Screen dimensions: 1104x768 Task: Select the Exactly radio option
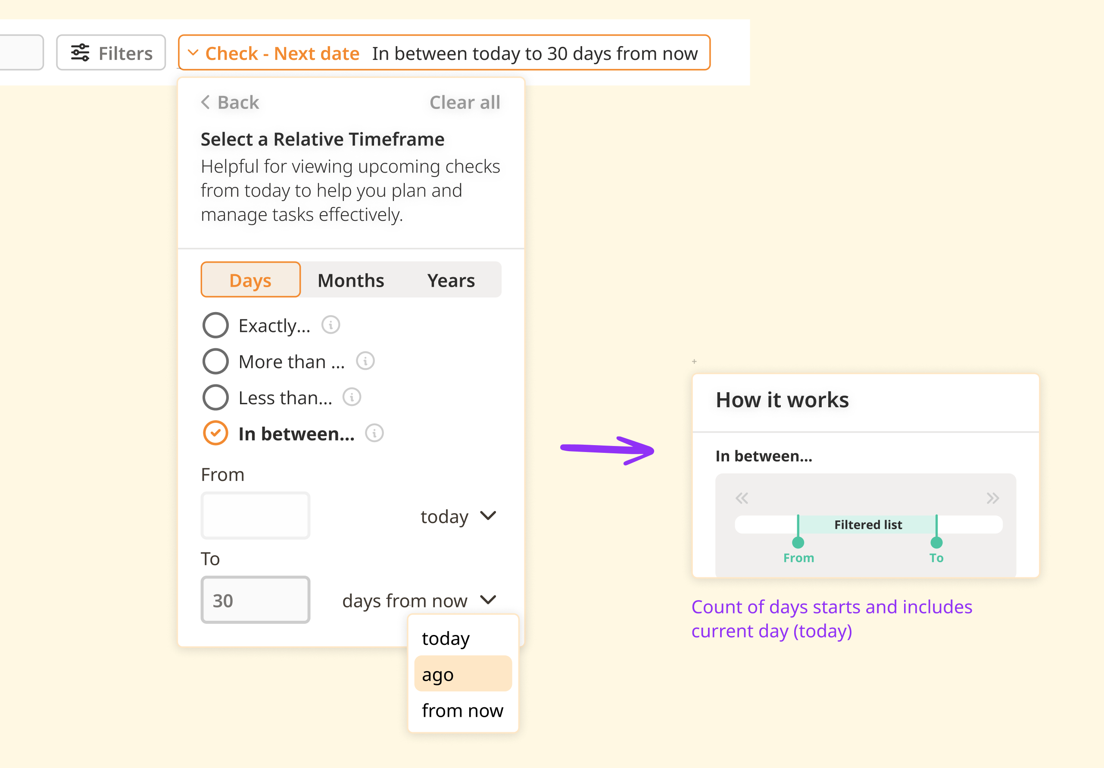(x=215, y=325)
